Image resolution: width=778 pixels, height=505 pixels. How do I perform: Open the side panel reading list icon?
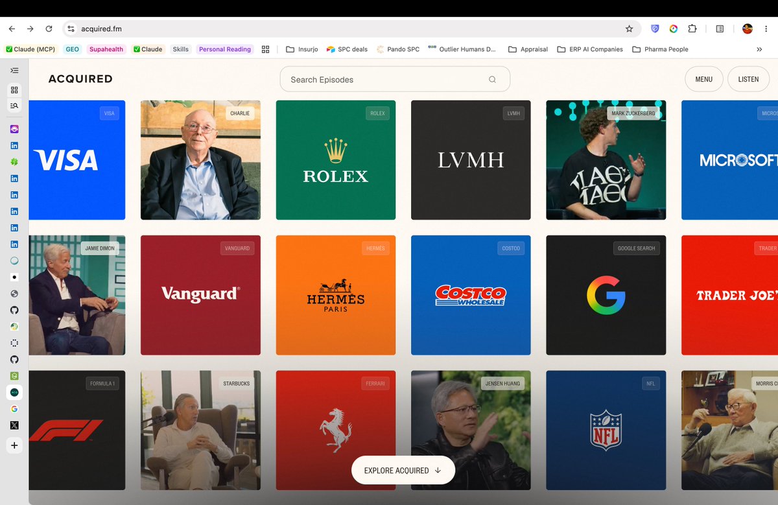click(x=720, y=29)
